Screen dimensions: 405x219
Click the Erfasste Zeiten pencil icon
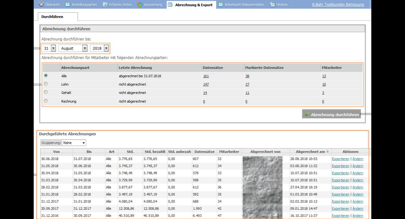click(105, 4)
